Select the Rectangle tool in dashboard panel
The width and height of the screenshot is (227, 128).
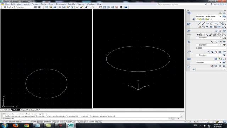pyautogui.click(x=215, y=23)
